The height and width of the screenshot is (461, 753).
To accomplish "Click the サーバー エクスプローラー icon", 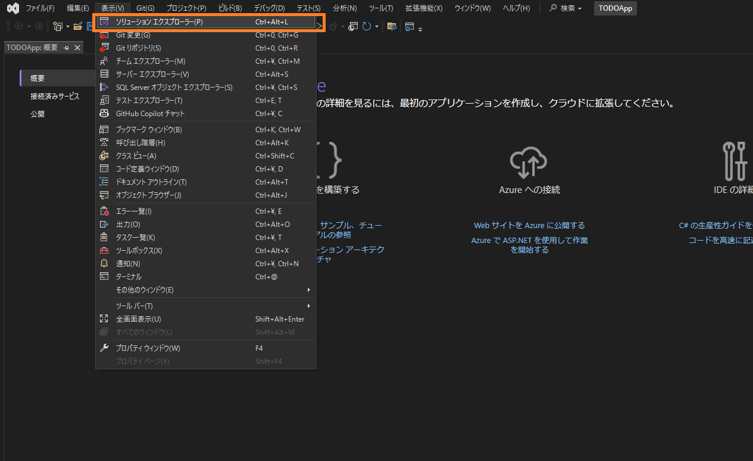I will (104, 74).
